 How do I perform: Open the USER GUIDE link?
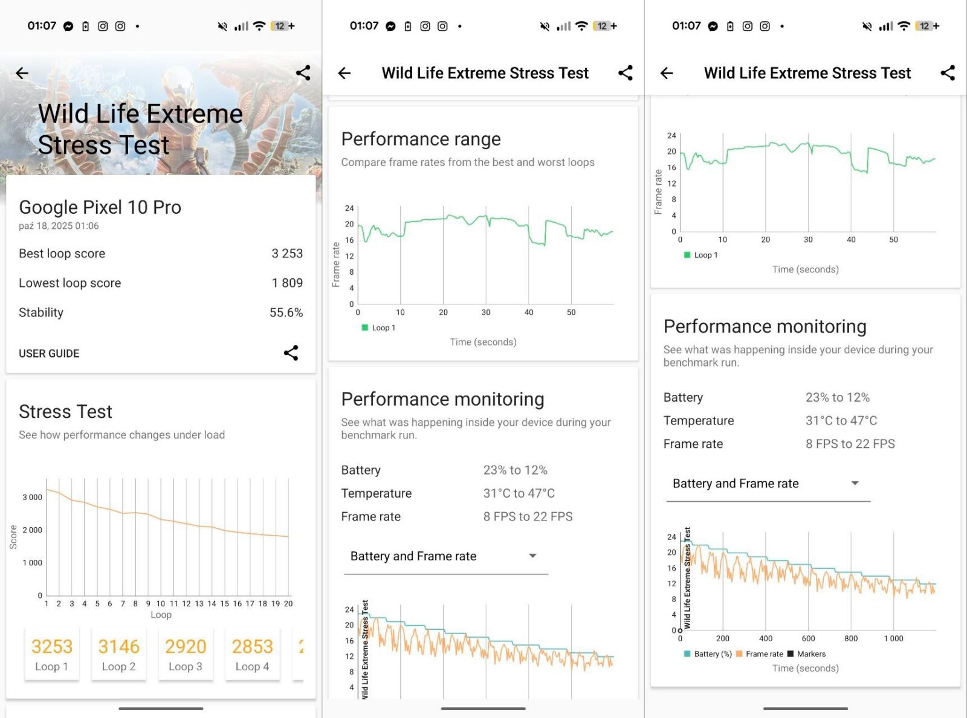(x=49, y=353)
